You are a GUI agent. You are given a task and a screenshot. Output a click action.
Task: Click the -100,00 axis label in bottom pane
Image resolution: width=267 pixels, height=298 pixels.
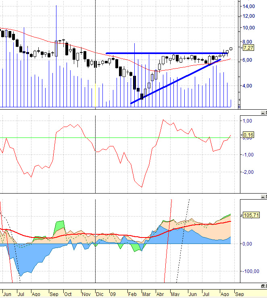tap(250, 271)
